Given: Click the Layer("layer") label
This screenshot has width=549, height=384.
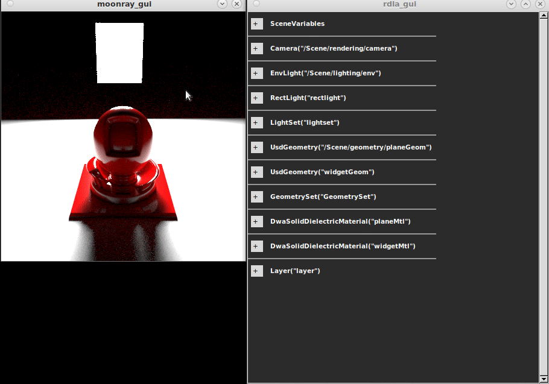Looking at the screenshot, I should 295,271.
